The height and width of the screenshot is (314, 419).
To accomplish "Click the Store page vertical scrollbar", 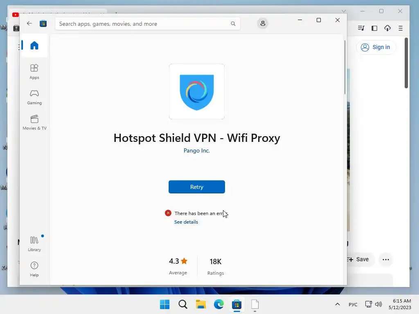I will [x=345, y=67].
